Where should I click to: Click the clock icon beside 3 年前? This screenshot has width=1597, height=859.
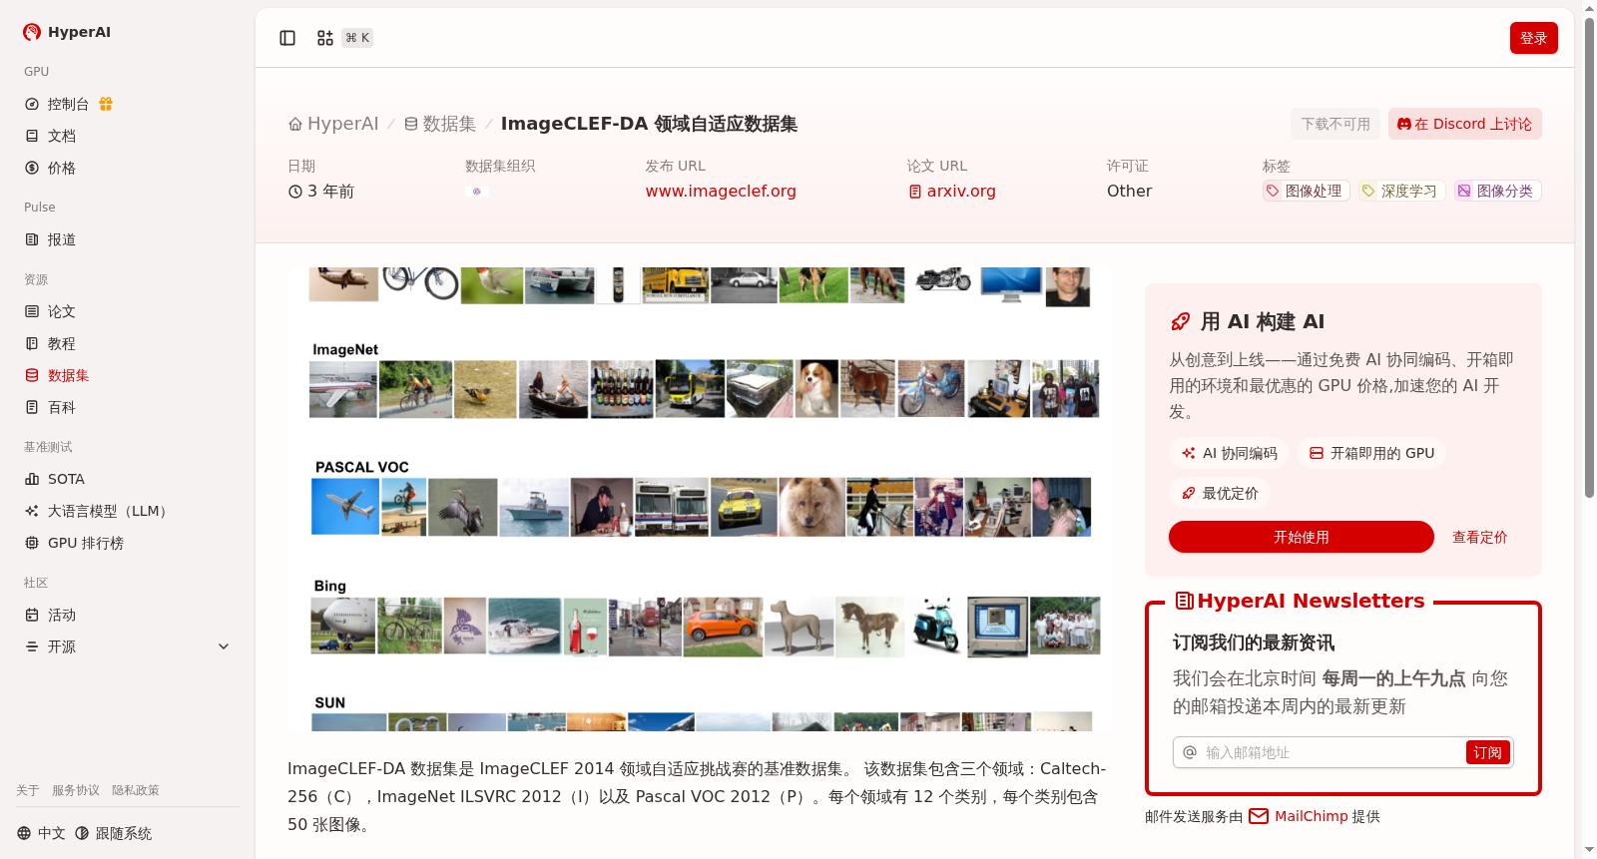(x=295, y=192)
